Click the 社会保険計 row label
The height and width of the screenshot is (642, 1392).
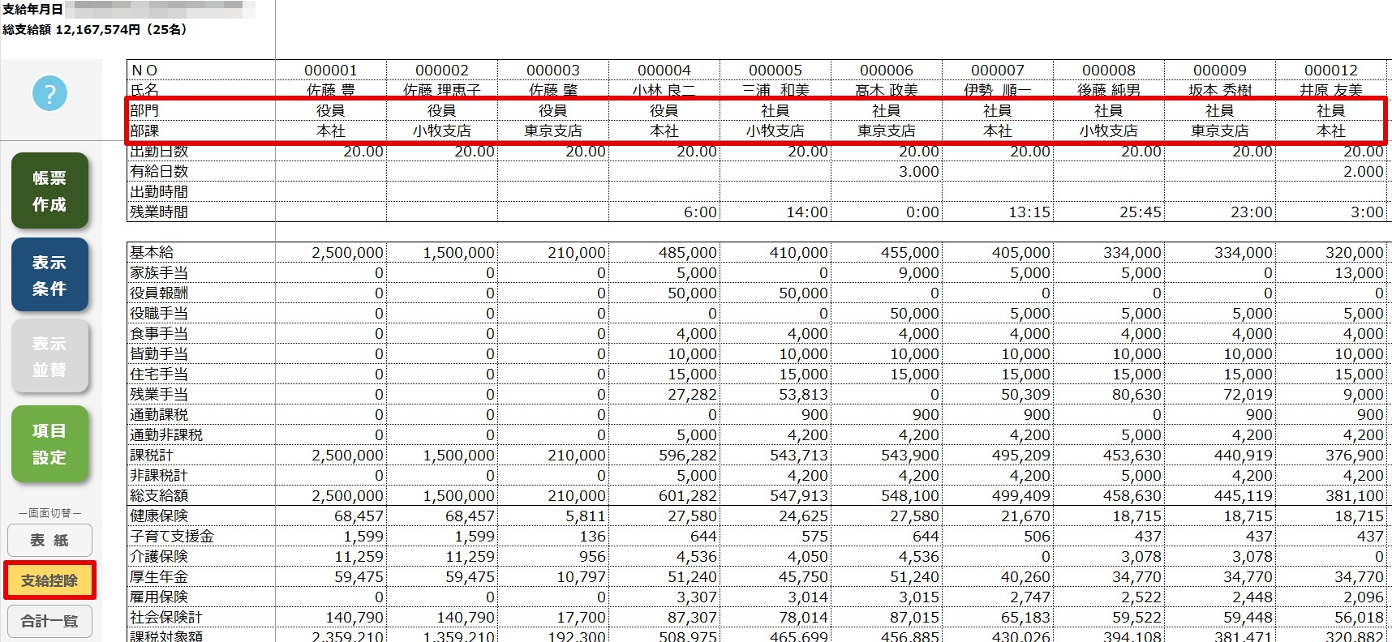click(166, 617)
